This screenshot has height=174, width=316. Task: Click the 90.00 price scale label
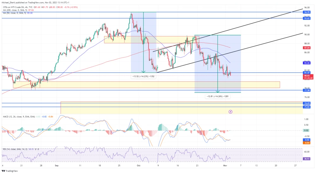[x=307, y=34]
